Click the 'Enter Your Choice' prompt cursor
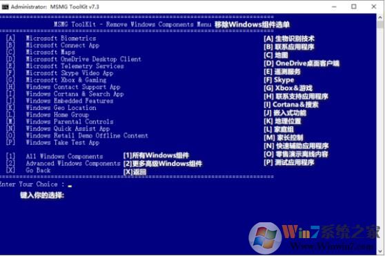 click(x=70, y=186)
